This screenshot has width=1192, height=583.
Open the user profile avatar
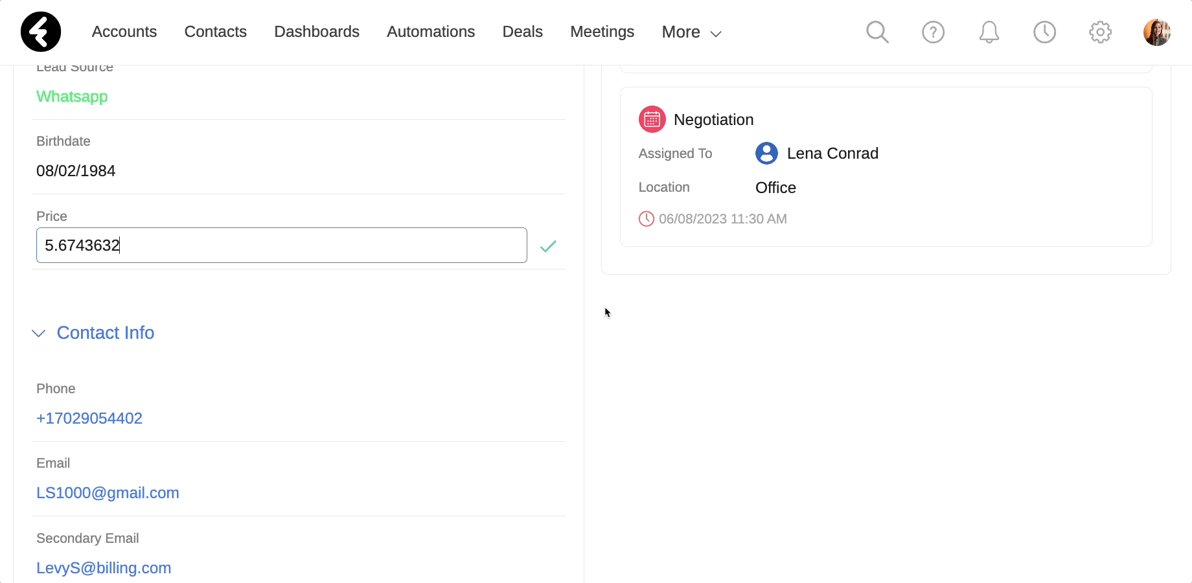pos(1156,32)
